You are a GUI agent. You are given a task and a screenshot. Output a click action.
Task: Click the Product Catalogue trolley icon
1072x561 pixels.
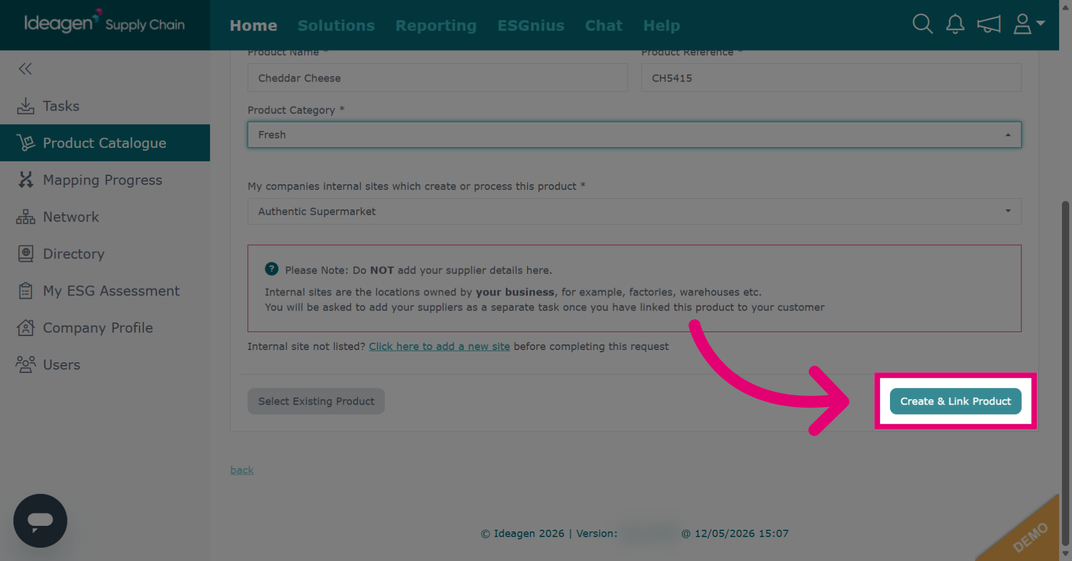click(26, 143)
